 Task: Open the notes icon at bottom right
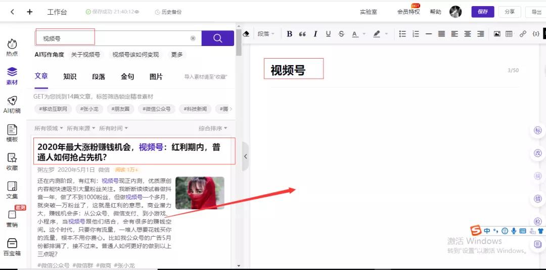pyautogui.click(x=538, y=244)
